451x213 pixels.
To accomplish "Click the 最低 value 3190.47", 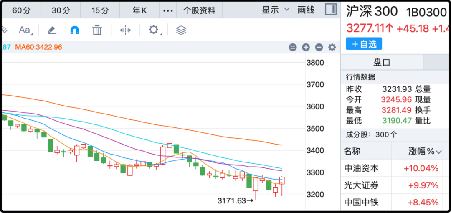I will point(397,121).
